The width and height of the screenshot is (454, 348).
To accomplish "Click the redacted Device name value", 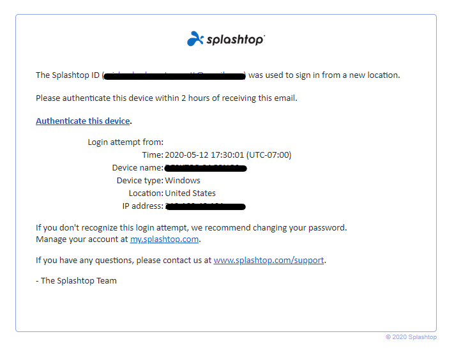I will (206, 168).
